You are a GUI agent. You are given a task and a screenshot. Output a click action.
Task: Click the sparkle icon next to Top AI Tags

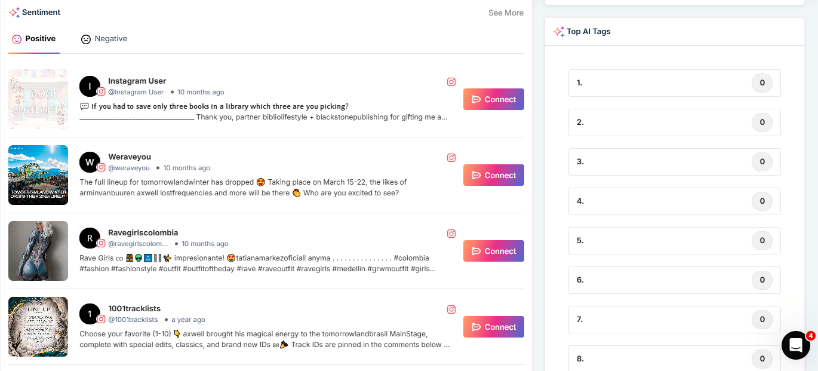point(558,32)
